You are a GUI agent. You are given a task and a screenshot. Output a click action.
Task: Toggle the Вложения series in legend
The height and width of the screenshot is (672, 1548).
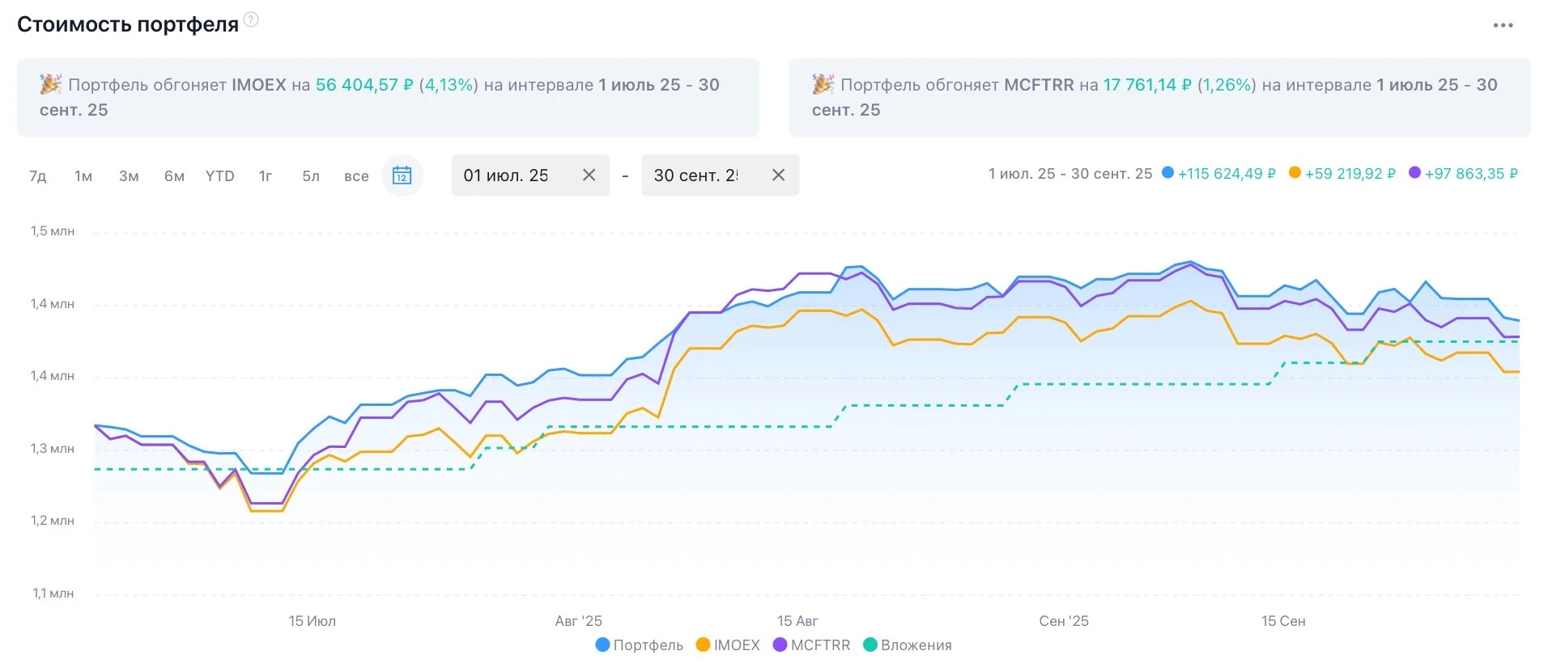[x=908, y=645]
